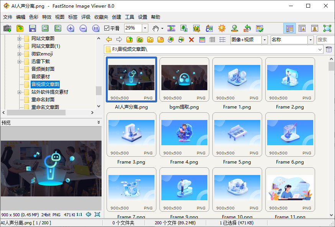This screenshot has height=227, width=335.
Task: Click the Zoom In magnifier icon
Action: (x=71, y=28)
